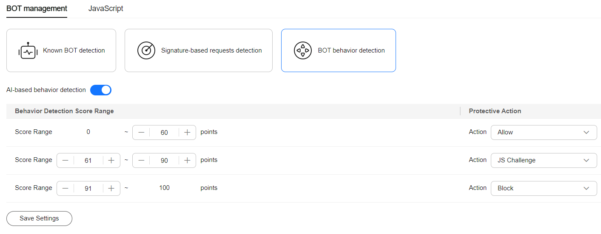Image resolution: width=601 pixels, height=234 pixels.
Task: Decrease the 90 upper score limit
Action: pos(141,160)
